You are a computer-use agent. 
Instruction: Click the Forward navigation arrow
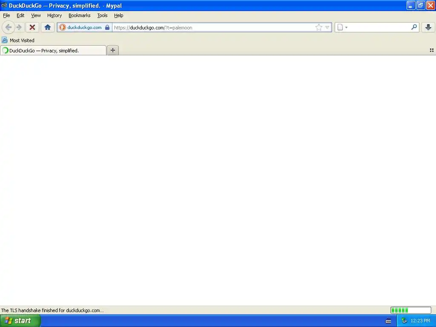(x=19, y=27)
